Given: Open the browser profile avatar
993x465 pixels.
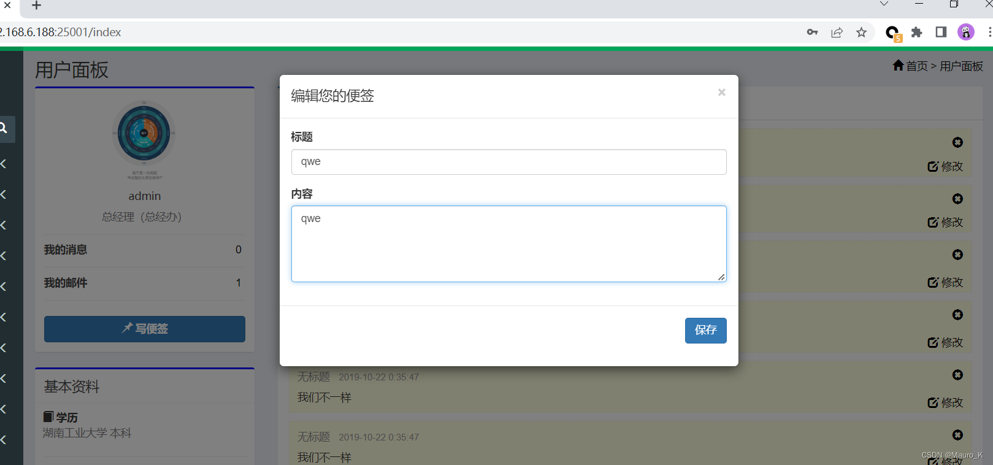Looking at the screenshot, I should [x=966, y=33].
